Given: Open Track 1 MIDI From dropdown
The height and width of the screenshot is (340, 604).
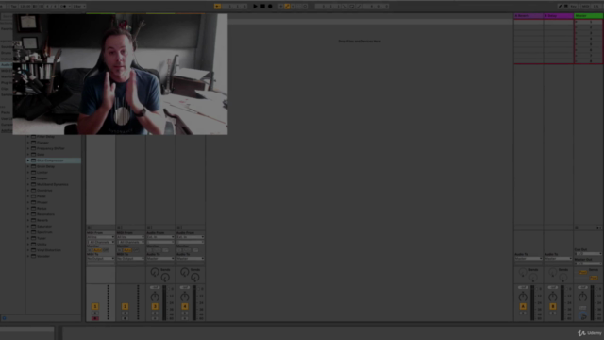Looking at the screenshot, I should (101, 237).
